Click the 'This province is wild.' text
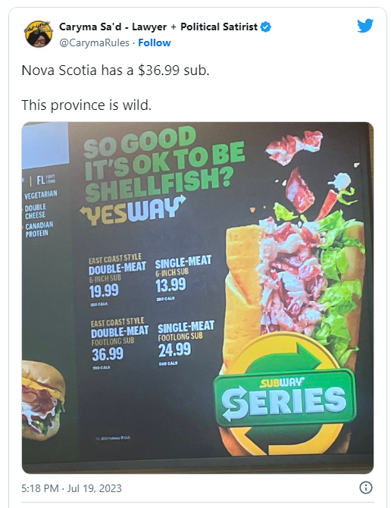Image resolution: width=391 pixels, height=508 pixels. coord(86,105)
